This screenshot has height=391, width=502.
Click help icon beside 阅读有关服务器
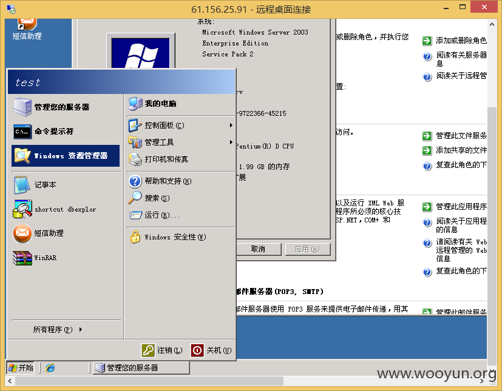pos(427,56)
